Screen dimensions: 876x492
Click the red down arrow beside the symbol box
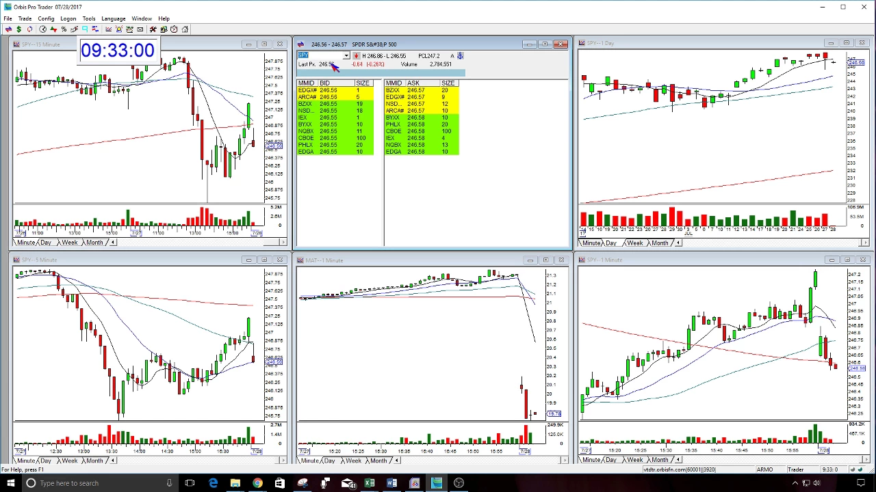pos(356,55)
